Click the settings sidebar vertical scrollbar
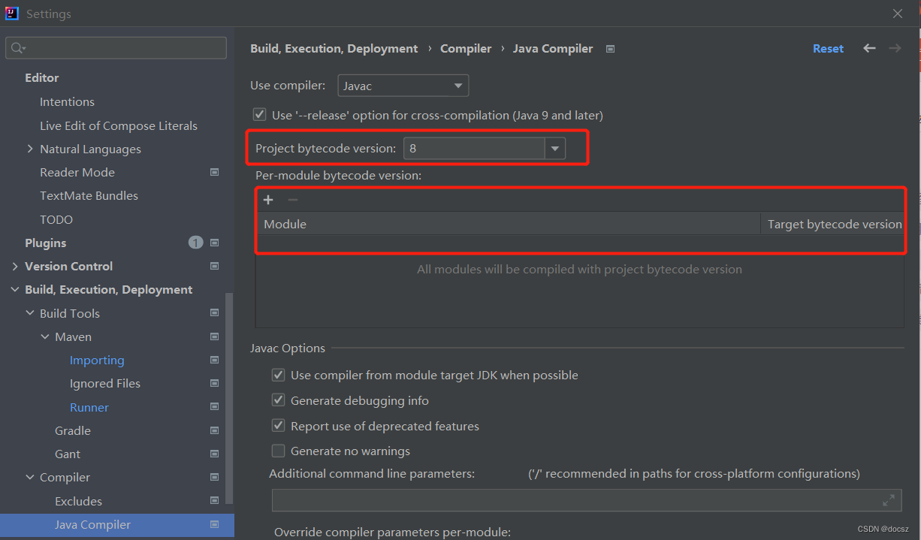Image resolution: width=921 pixels, height=540 pixels. click(x=230, y=398)
